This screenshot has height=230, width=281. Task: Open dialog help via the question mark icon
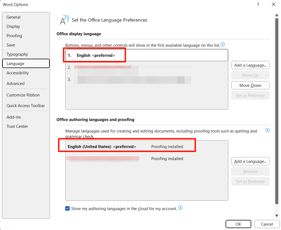pyautogui.click(x=258, y=4)
